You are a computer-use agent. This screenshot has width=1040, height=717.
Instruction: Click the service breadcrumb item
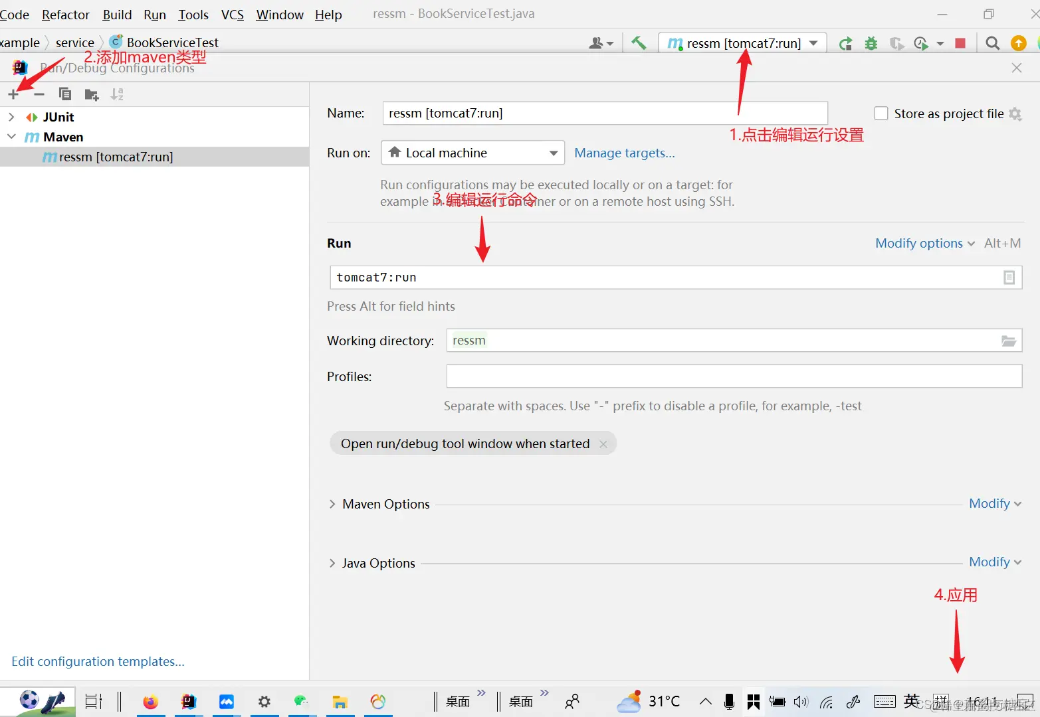click(75, 42)
